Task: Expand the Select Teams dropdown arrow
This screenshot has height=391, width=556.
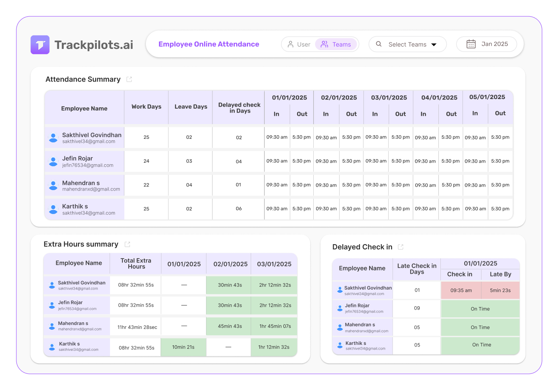Action: tap(434, 45)
